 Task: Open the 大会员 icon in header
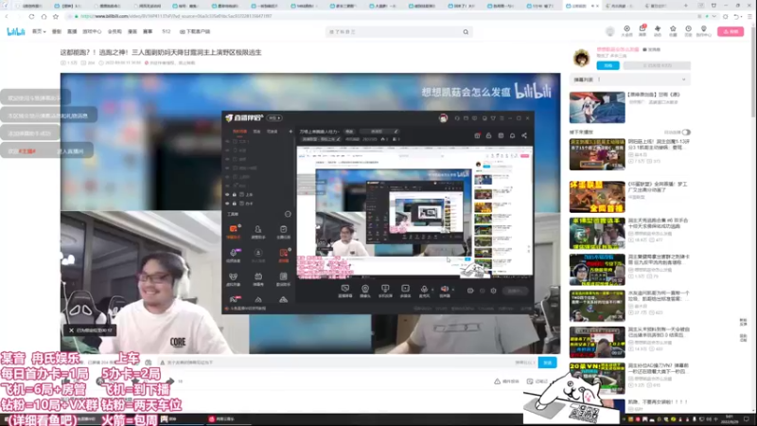(626, 31)
